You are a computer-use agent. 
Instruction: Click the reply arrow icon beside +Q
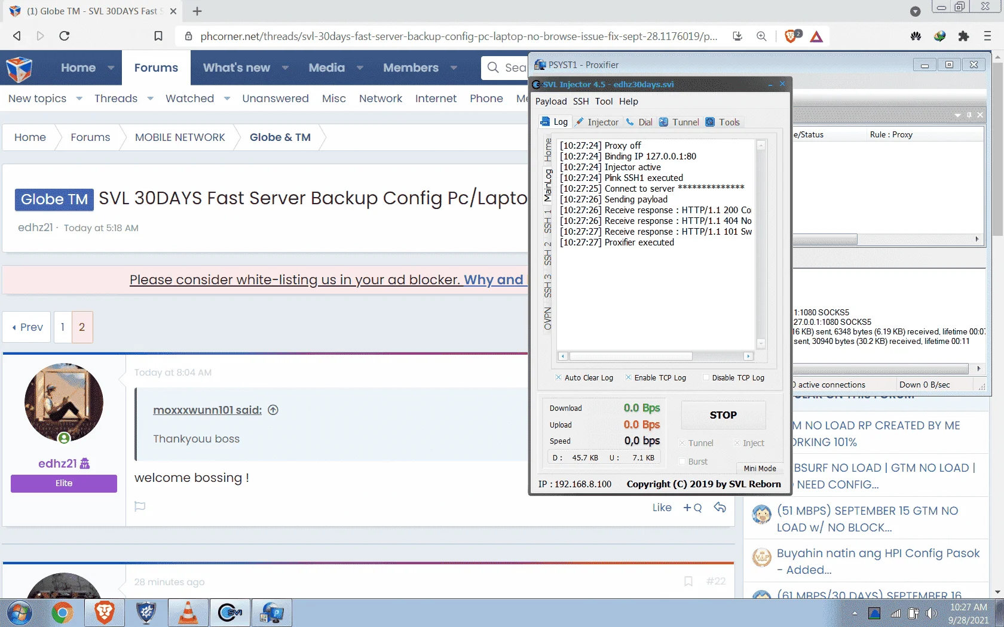click(720, 508)
